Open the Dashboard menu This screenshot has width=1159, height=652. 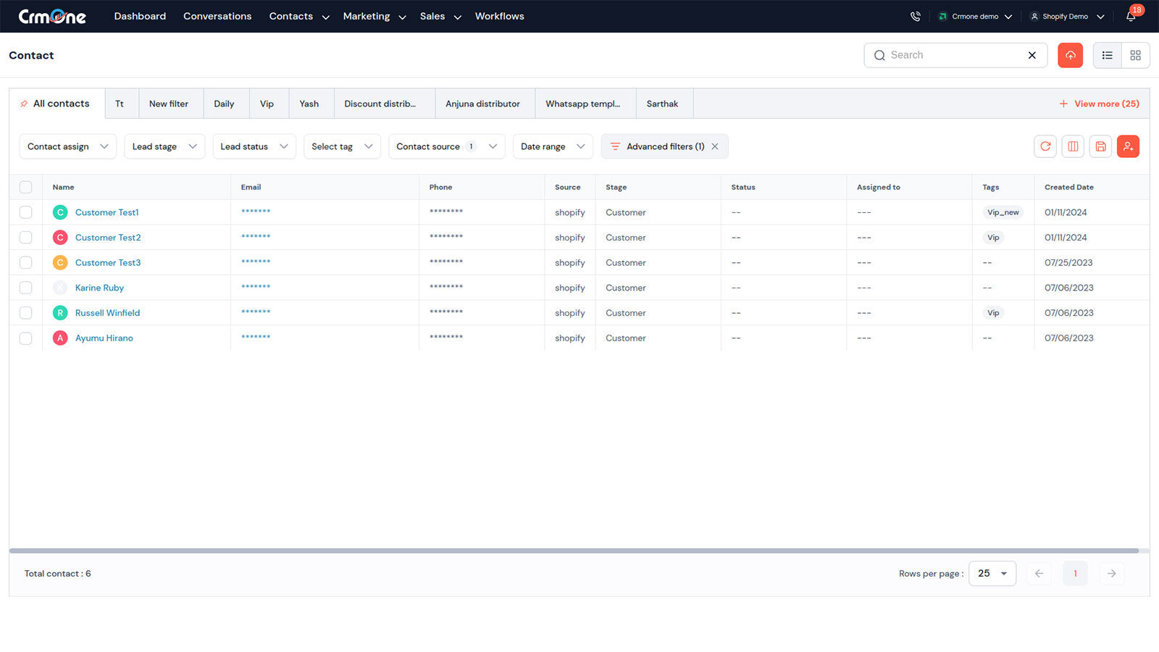pyautogui.click(x=140, y=16)
